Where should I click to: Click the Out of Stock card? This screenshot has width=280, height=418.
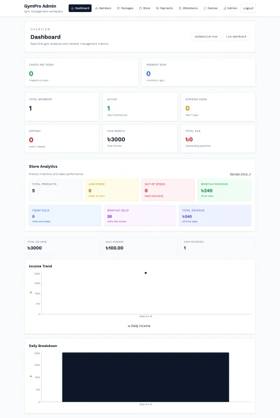point(168,190)
